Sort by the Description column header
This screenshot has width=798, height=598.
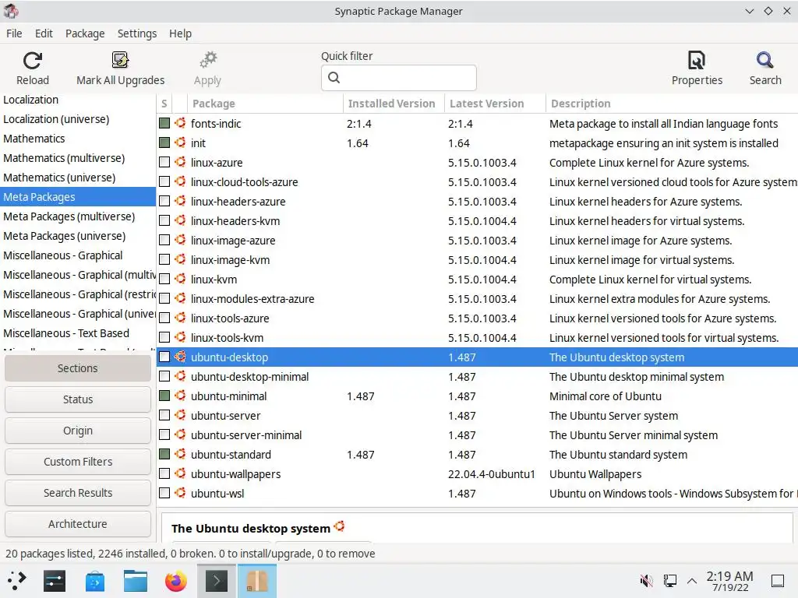[x=672, y=104]
